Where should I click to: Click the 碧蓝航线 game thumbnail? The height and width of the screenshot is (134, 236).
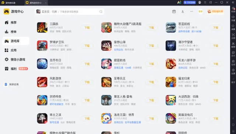[107, 64]
